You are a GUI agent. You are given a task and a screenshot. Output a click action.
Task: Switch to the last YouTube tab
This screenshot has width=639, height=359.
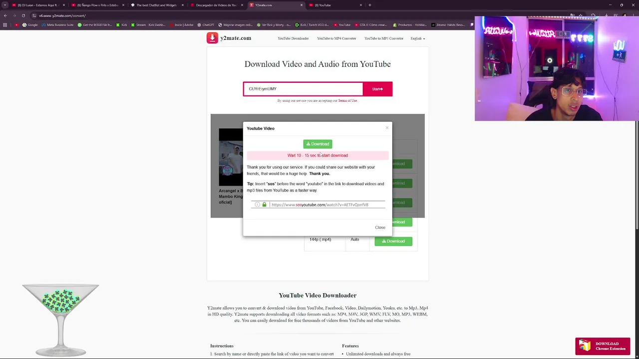pos(334,5)
